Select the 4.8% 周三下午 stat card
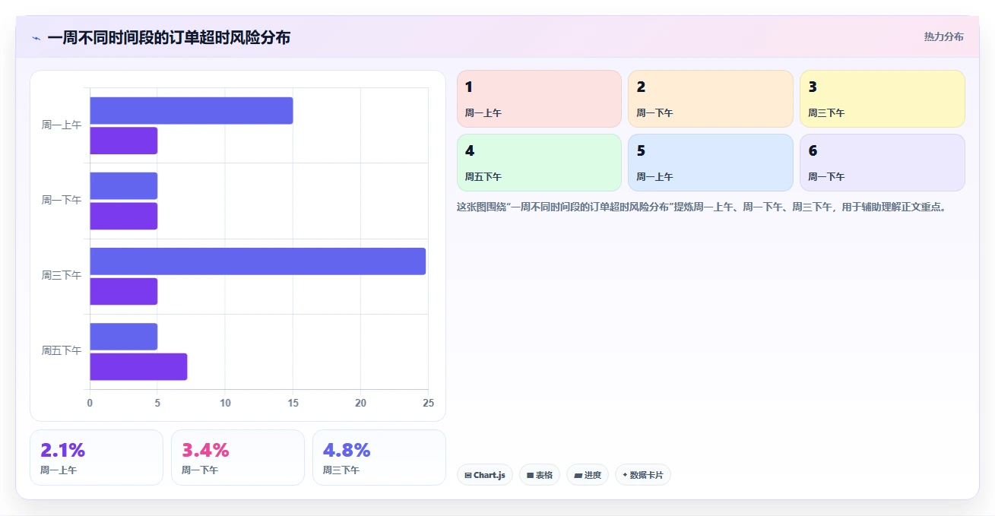995x516 pixels. click(379, 457)
